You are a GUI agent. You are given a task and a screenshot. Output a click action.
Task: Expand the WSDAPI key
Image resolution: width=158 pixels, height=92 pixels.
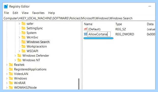(x=19, y=51)
